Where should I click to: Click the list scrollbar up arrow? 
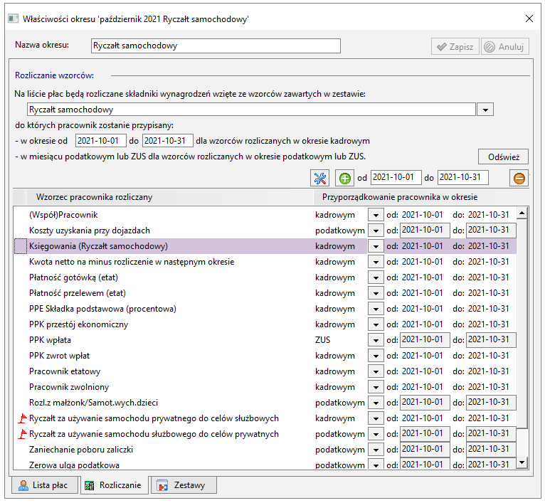click(x=522, y=213)
